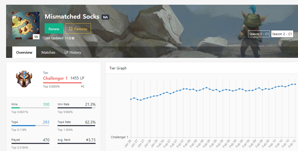Viewport: 298px width, 151px height.
Task: Click the level 59 badge on the avatar
Action: click(36, 37)
